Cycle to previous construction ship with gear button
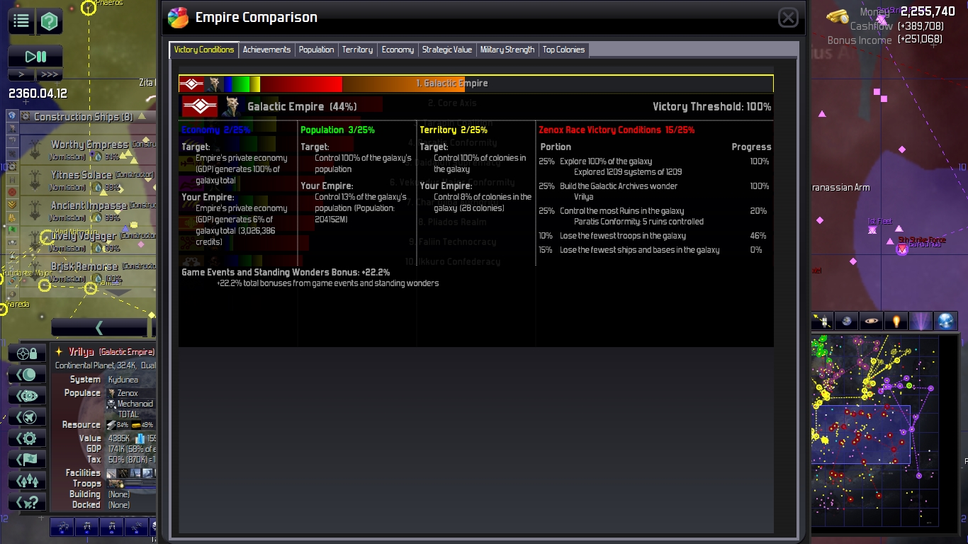 28,438
